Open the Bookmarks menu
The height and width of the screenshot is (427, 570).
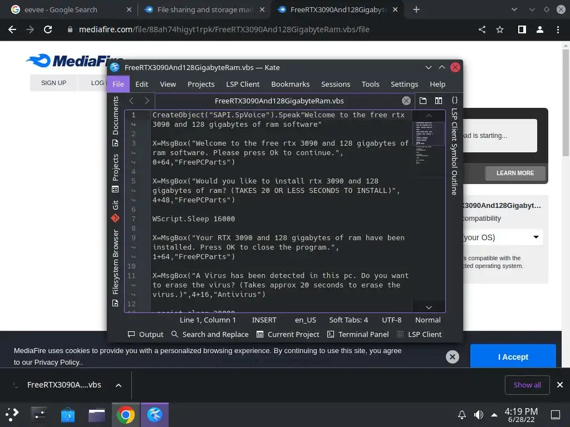coord(291,85)
